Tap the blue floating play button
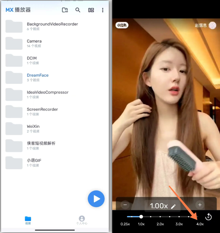220x233 pixels. click(96, 199)
